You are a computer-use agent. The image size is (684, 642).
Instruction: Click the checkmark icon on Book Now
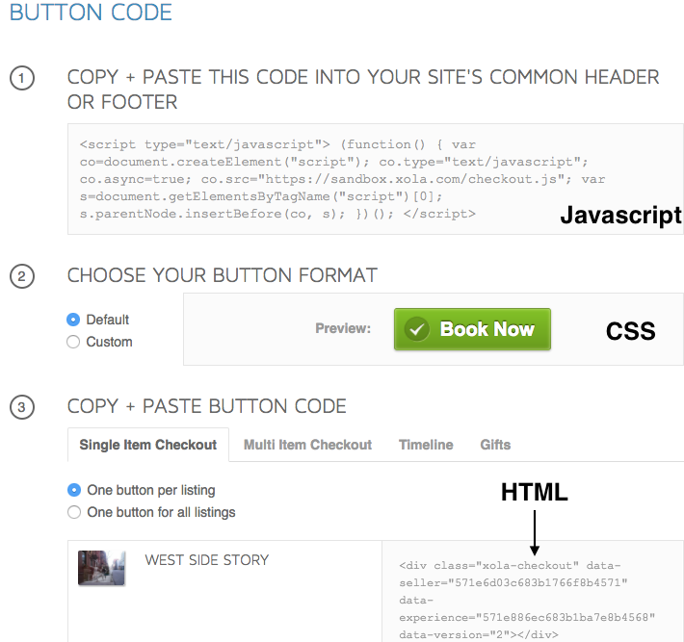click(417, 329)
